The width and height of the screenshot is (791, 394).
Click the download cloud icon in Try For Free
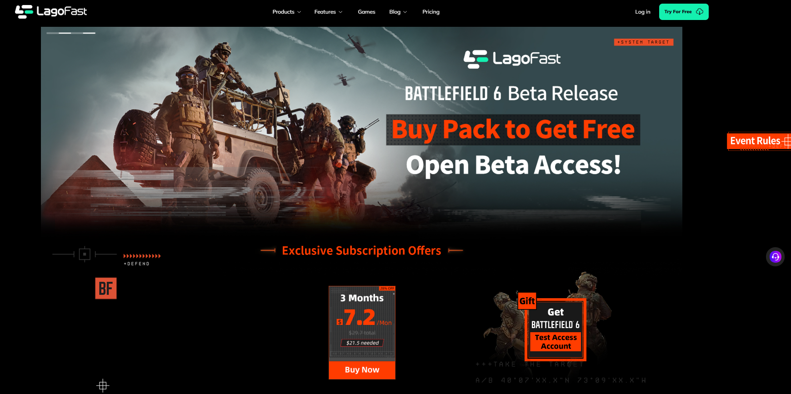click(700, 12)
